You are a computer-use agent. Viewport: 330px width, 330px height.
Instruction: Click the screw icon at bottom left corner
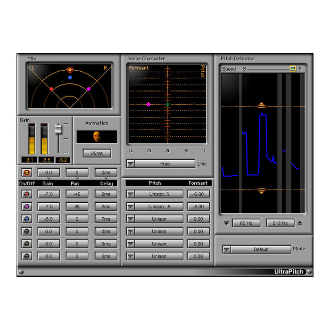coord(21,272)
